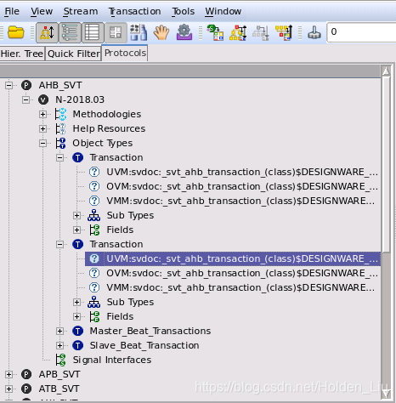This screenshot has width=396, height=403.
Task: Select the Master_Beat_Transactions label
Action: point(150,331)
